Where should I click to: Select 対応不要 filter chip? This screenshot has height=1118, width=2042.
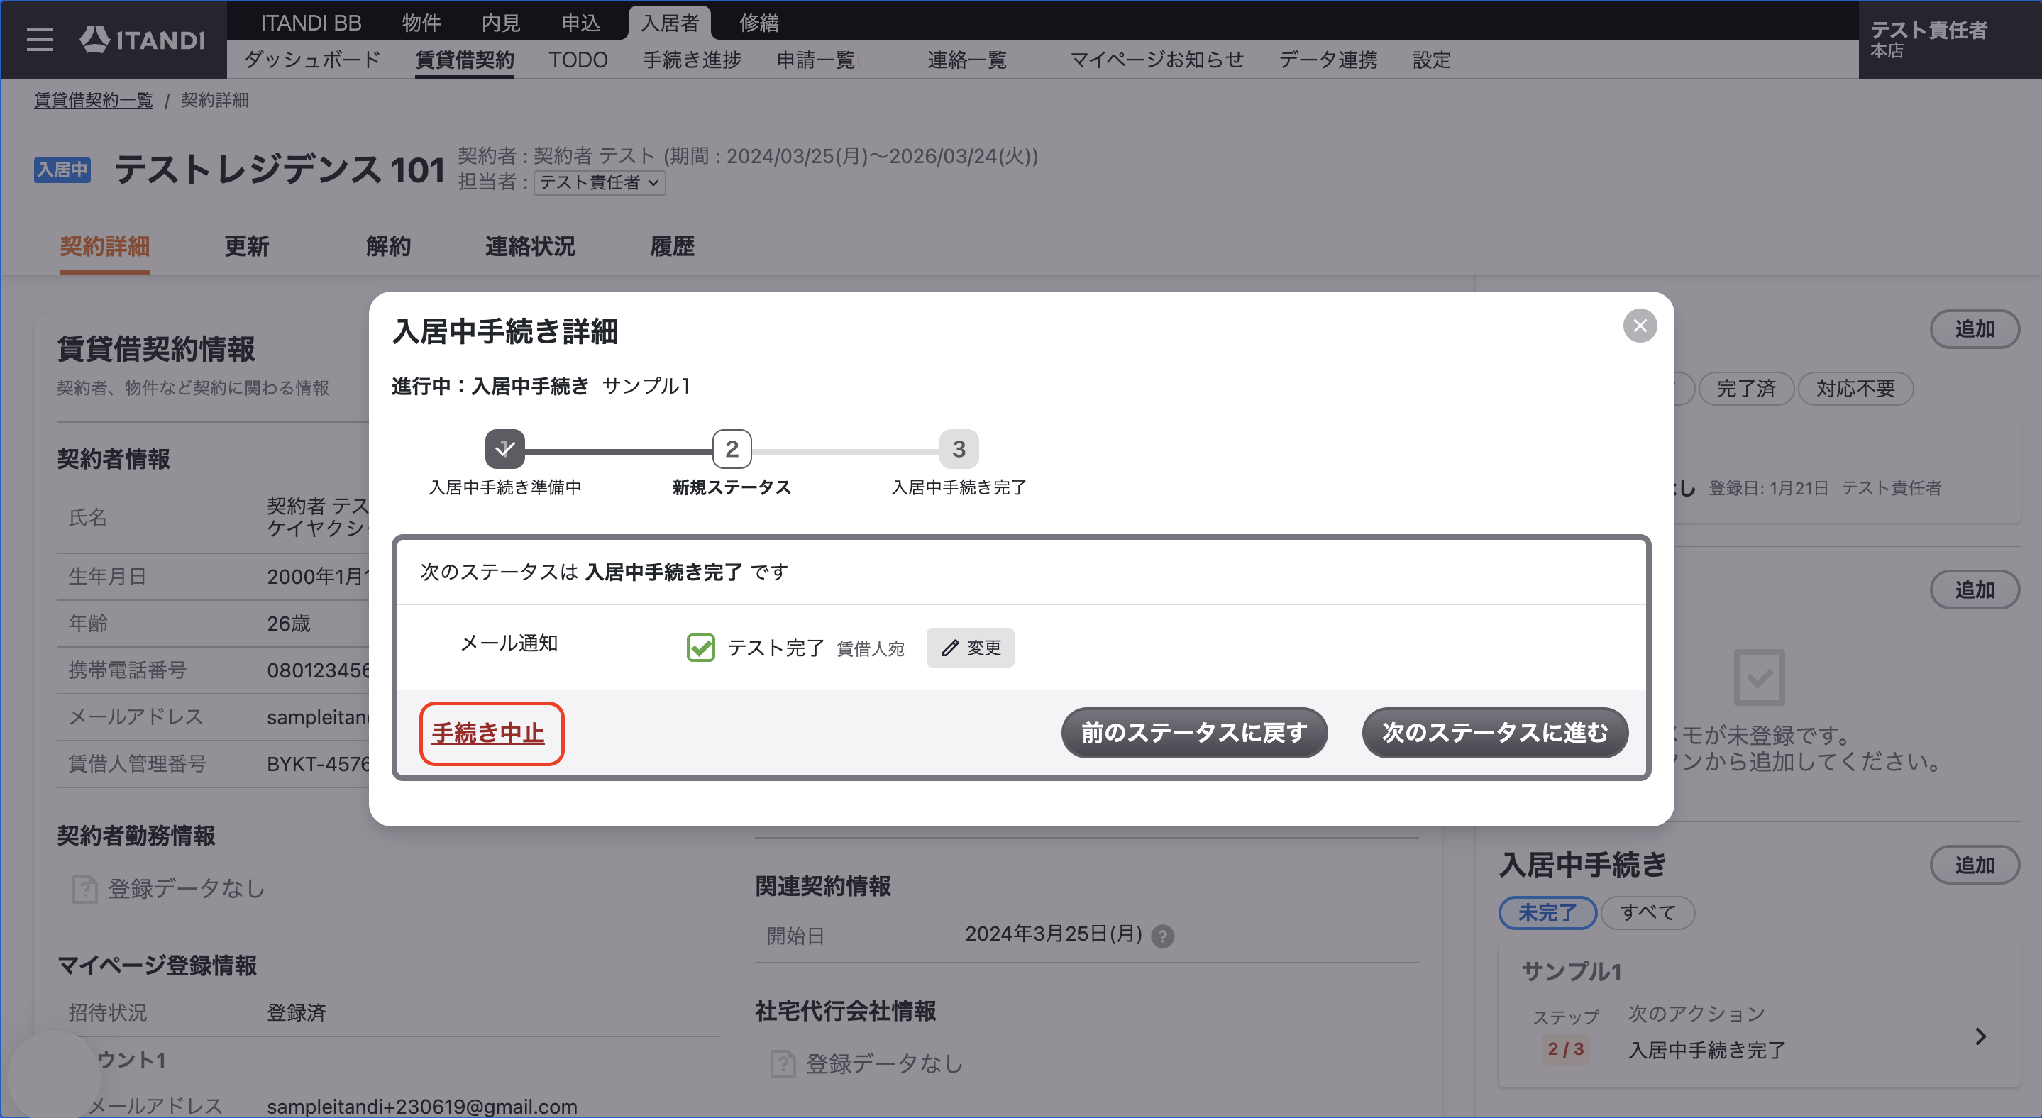pos(1855,388)
